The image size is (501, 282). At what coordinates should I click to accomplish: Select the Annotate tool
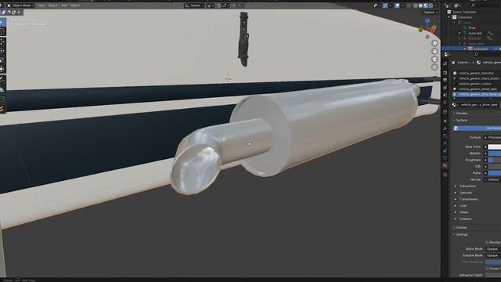(2, 78)
